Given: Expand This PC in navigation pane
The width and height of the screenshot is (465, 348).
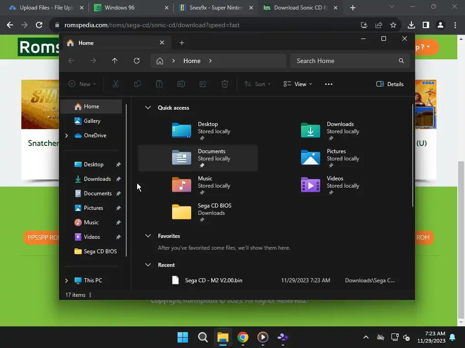Looking at the screenshot, I should 66,280.
